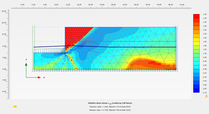Click 52.00 on the horizontal ruler
The image size is (209, 114).
[x=182, y=5]
